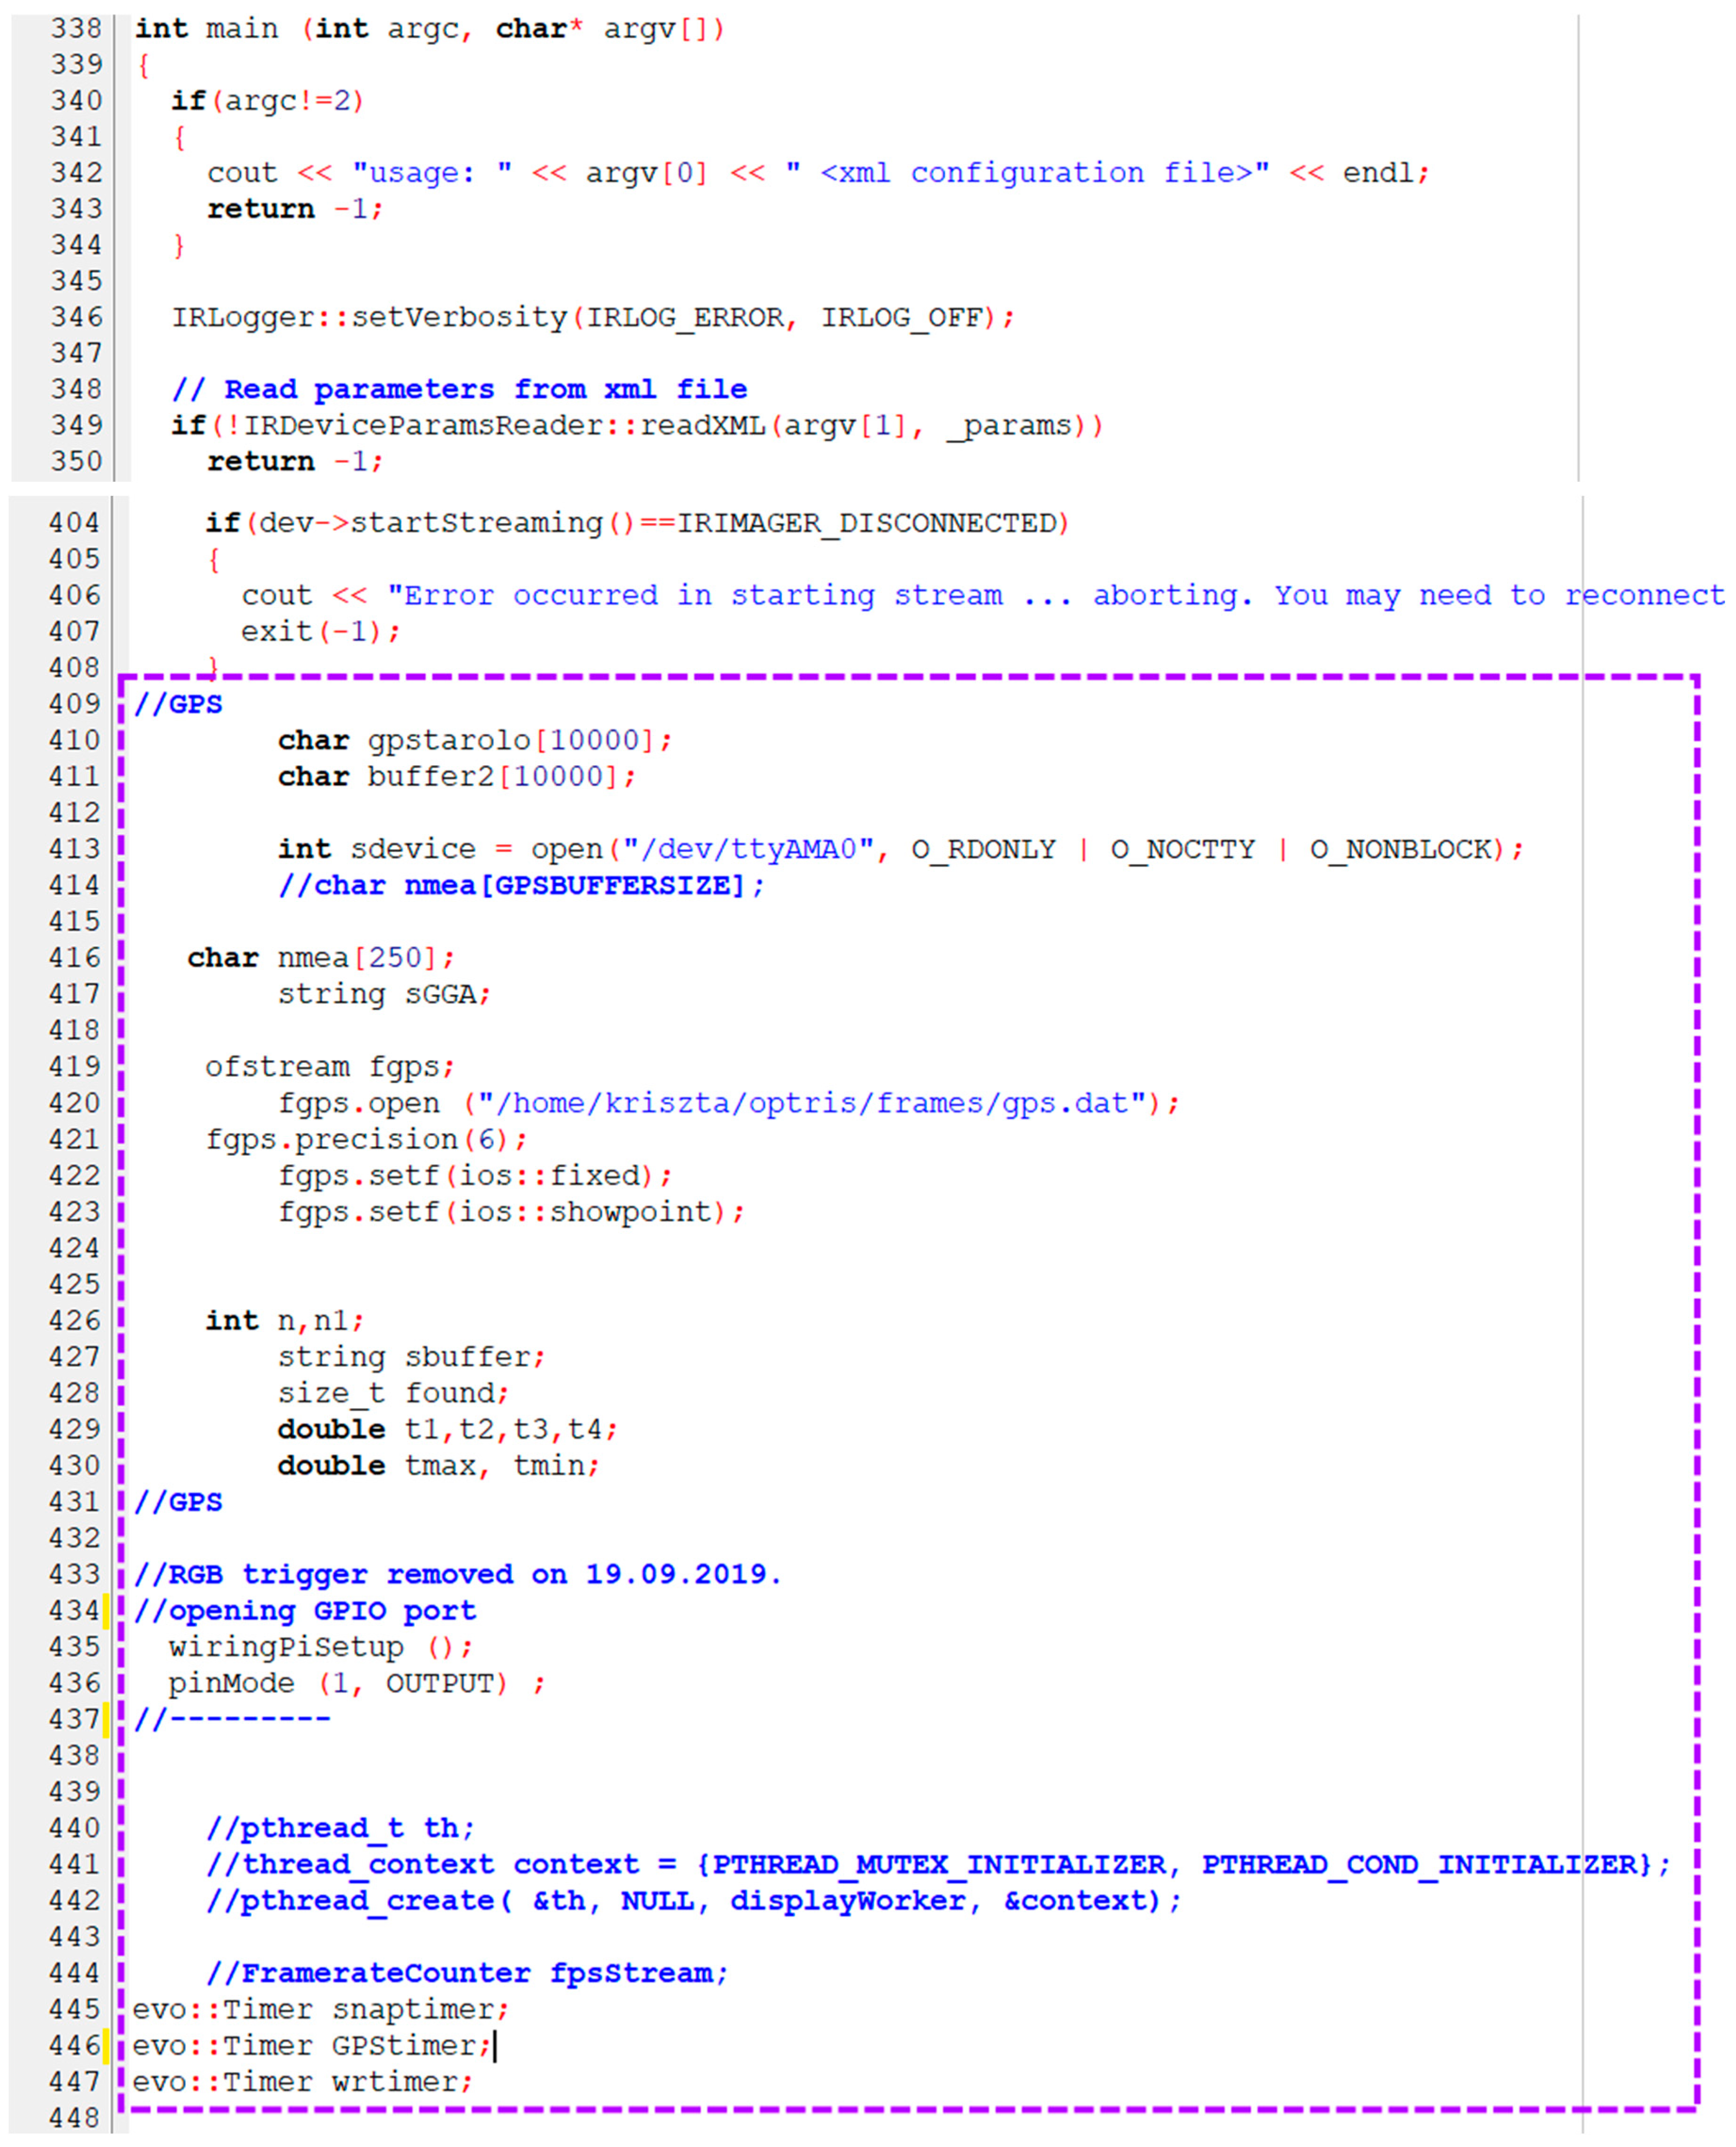Image resolution: width=1736 pixels, height=2147 pixels.
Task: Click the 'usage: ' string literal
Action: tap(432, 173)
